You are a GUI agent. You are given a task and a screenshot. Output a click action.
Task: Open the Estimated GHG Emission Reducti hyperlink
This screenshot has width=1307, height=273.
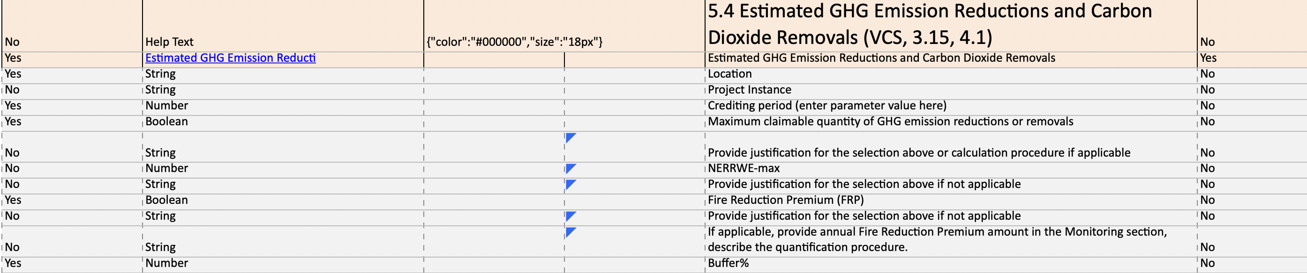coord(230,58)
